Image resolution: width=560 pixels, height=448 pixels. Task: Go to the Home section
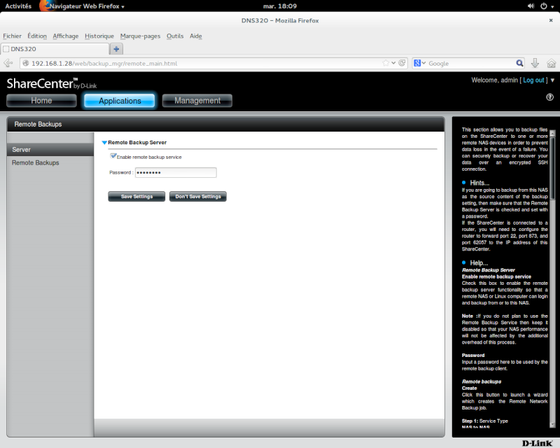pos(41,101)
